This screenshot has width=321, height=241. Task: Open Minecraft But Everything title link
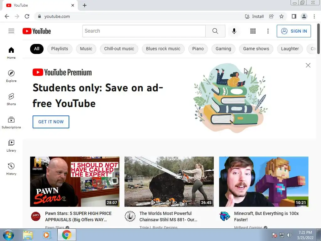pos(266,217)
